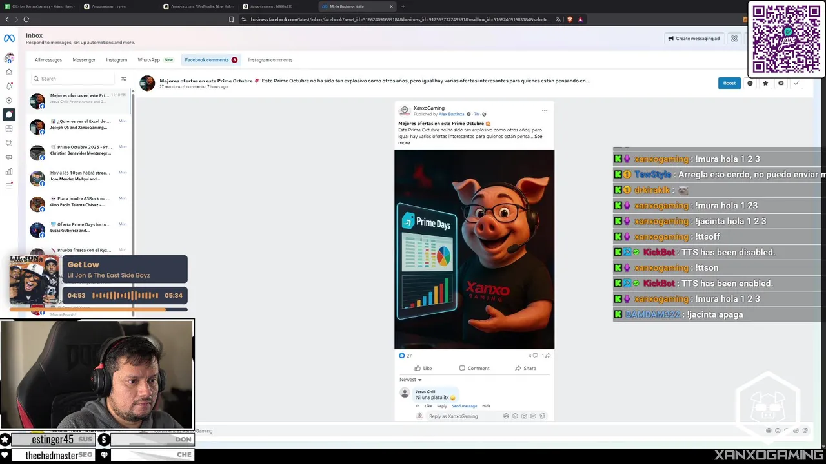
Task: Switch to the Instagram tab
Action: (117, 60)
